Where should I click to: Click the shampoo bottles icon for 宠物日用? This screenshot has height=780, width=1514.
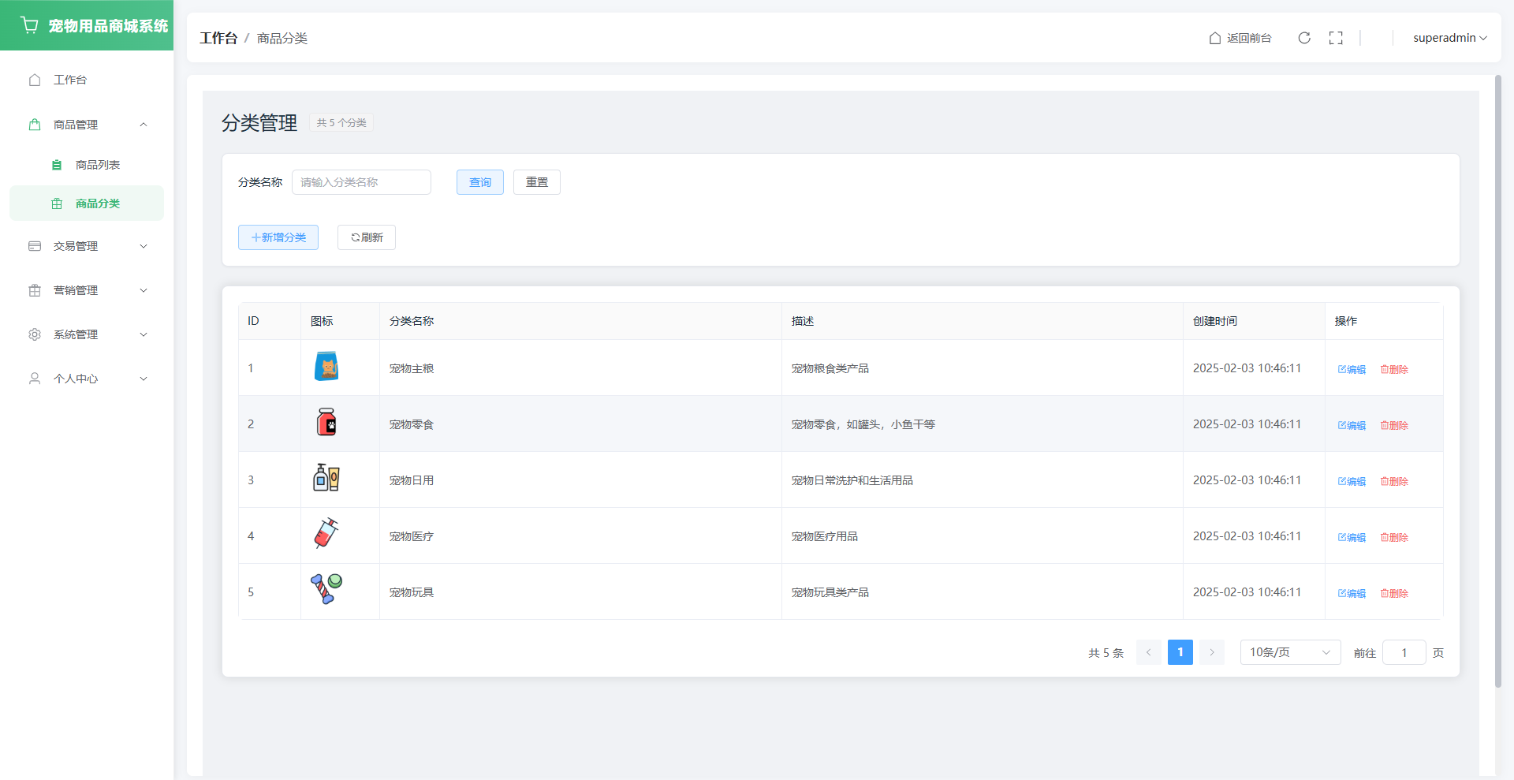pos(326,479)
